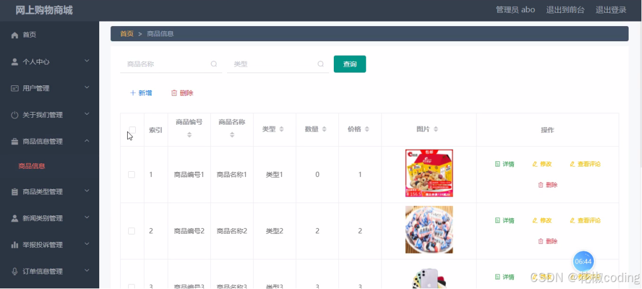Image resolution: width=642 pixels, height=289 pixels.
Task: Sort by 商品编号 column arrows
Action: point(189,135)
